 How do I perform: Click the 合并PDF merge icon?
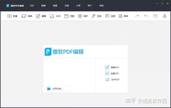click(x=107, y=80)
